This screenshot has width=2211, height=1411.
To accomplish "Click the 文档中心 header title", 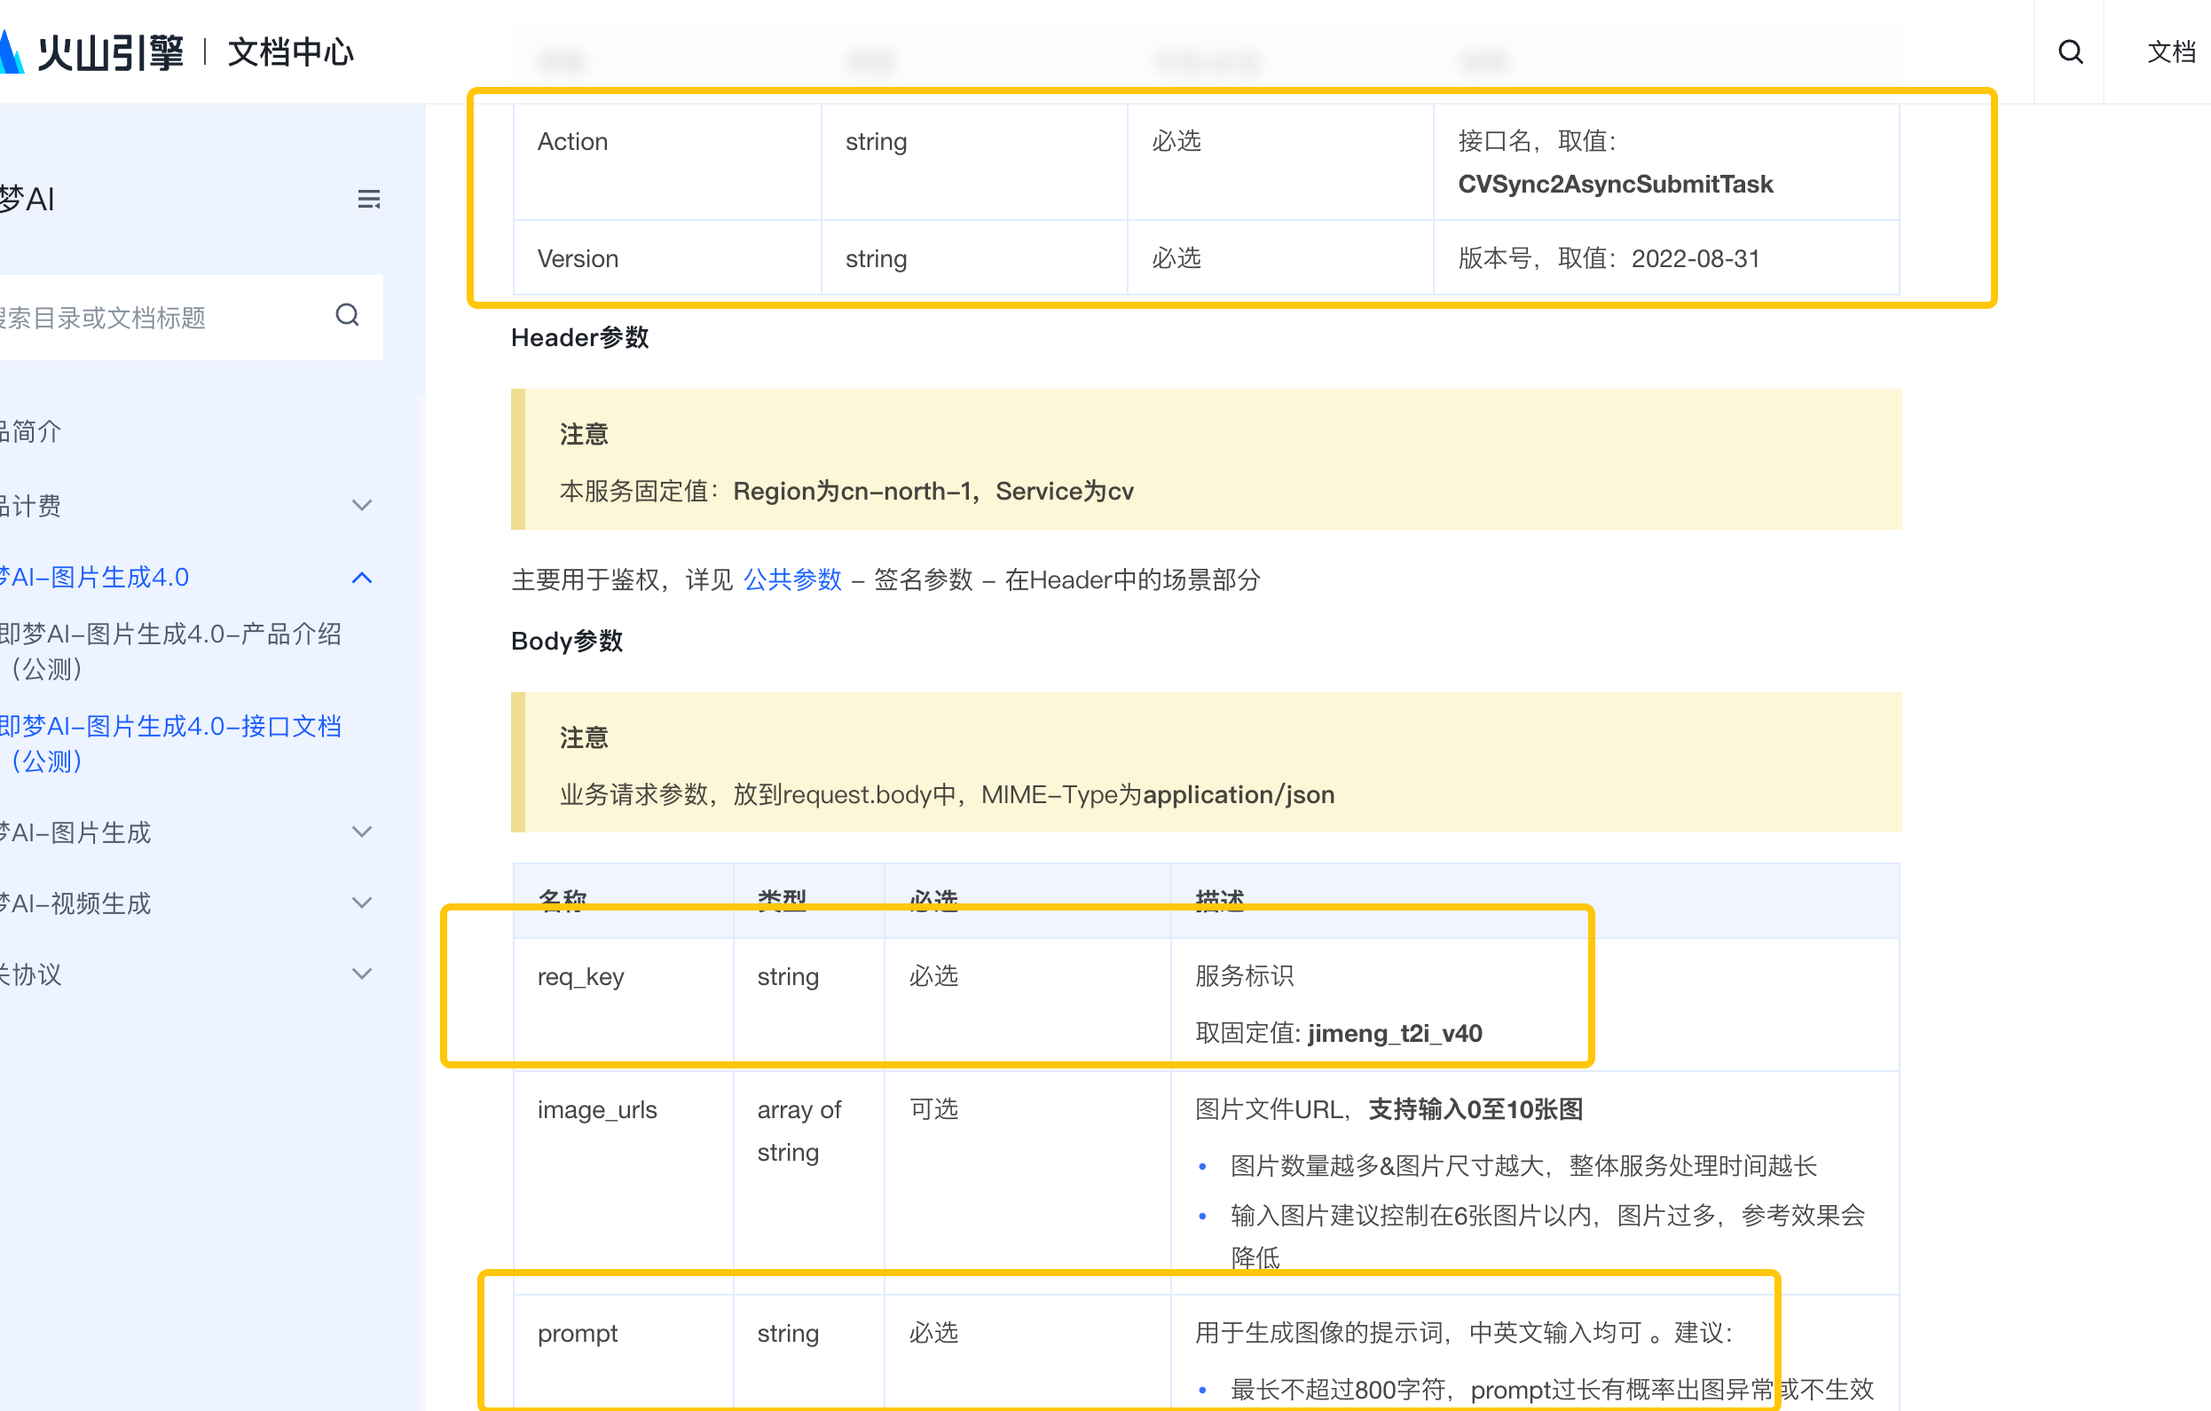I will pyautogui.click(x=290, y=52).
